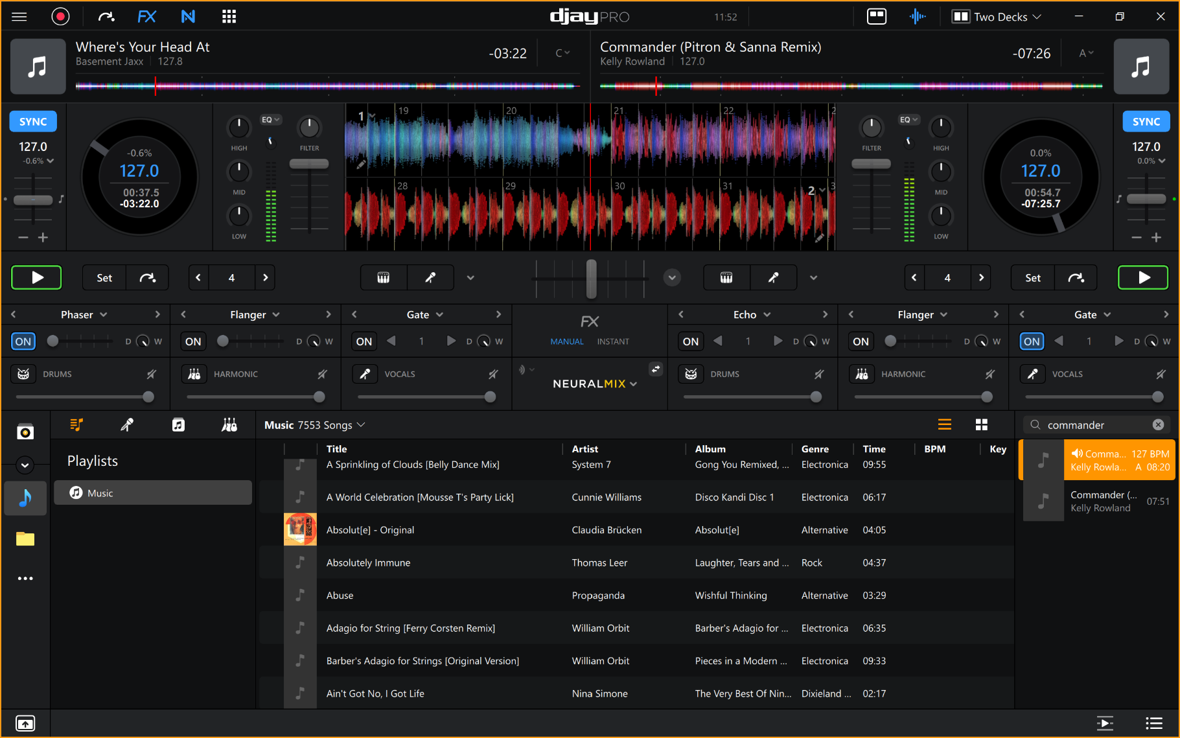The width and height of the screenshot is (1180, 738).
Task: Mute left deck DRUMS stem
Action: (151, 374)
